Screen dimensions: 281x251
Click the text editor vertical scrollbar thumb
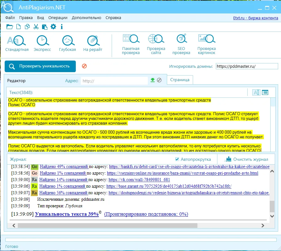(x=273, y=102)
